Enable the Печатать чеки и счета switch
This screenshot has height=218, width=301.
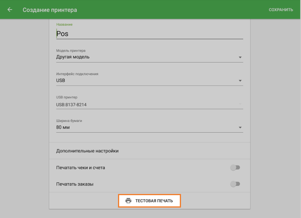pyautogui.click(x=235, y=168)
